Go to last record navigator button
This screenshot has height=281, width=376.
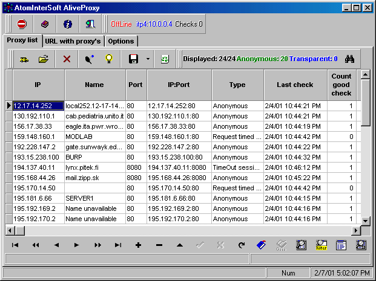click(117, 245)
